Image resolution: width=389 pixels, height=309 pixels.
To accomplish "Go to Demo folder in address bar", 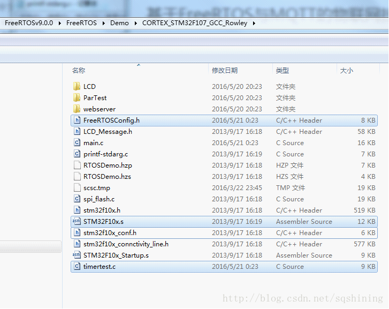I will tap(119, 23).
